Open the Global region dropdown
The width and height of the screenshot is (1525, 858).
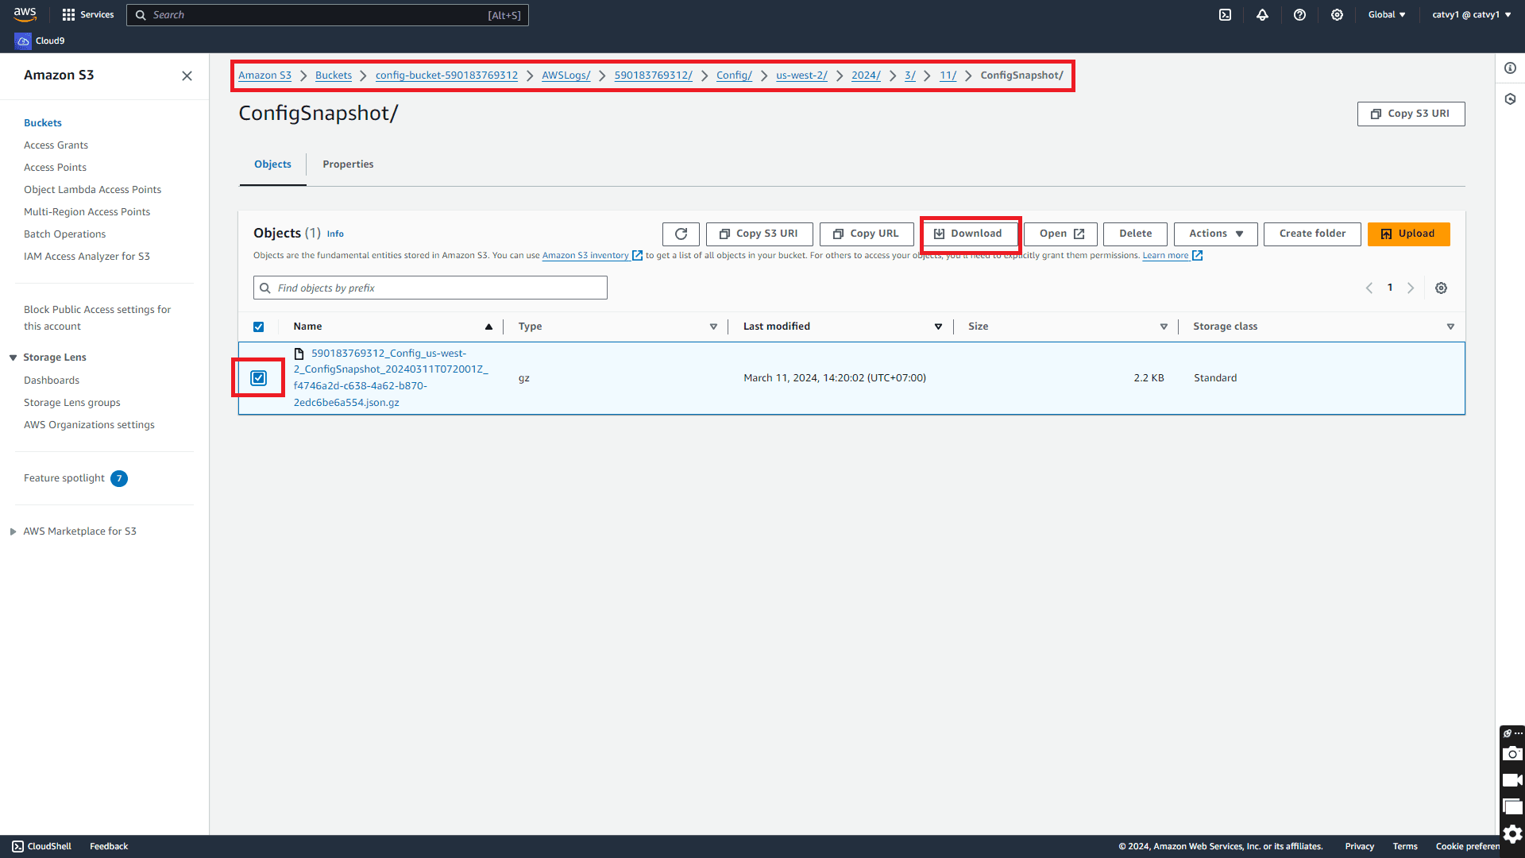[x=1387, y=14]
